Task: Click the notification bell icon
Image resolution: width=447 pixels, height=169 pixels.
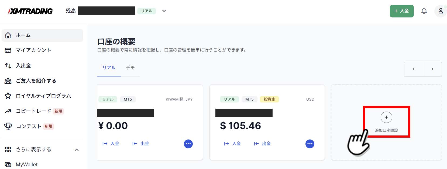Action: [424, 11]
